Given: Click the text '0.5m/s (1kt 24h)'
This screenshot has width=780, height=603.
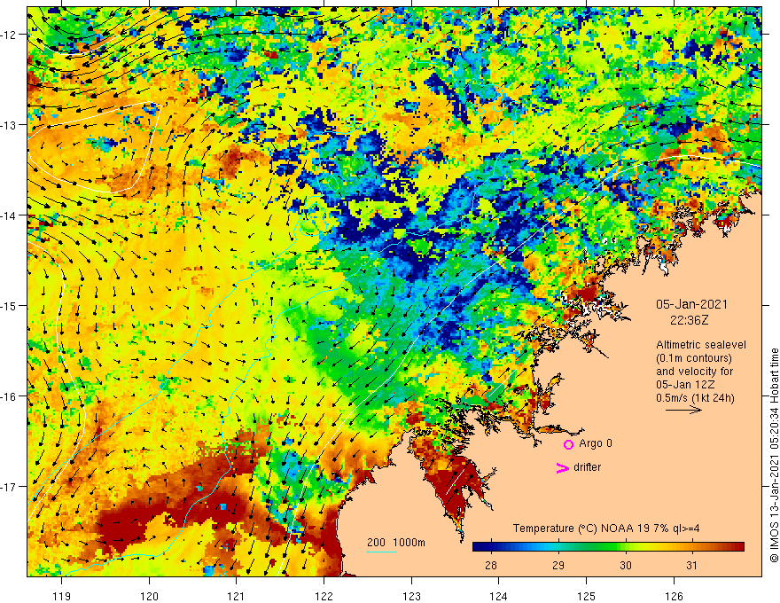Looking at the screenshot, I should 695,398.
